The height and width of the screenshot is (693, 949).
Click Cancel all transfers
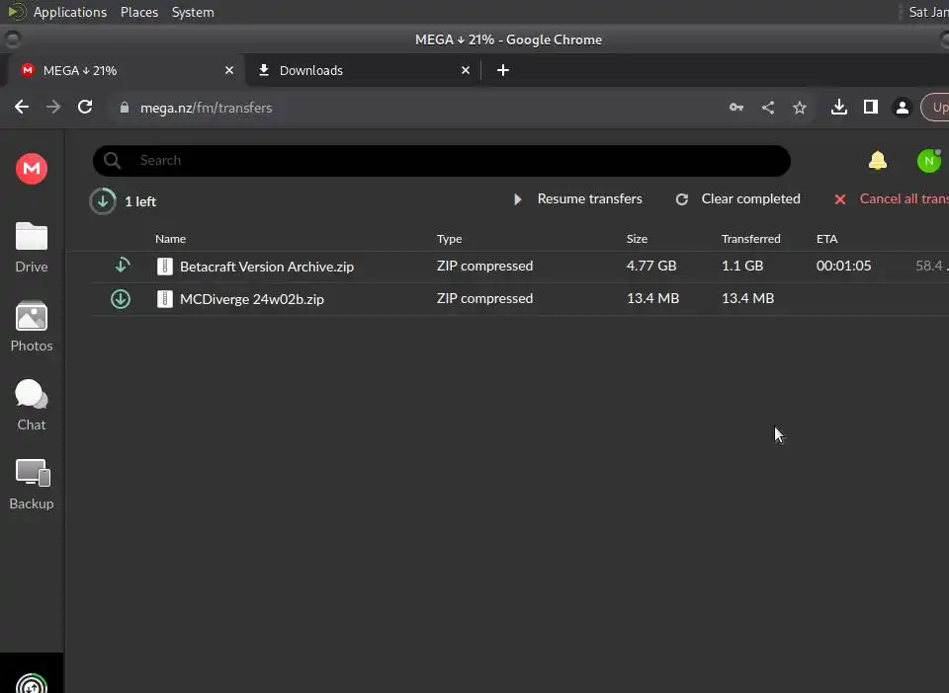pyautogui.click(x=891, y=198)
